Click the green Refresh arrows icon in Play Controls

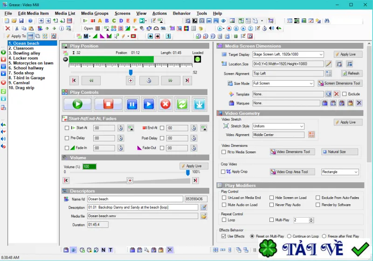click(182, 104)
